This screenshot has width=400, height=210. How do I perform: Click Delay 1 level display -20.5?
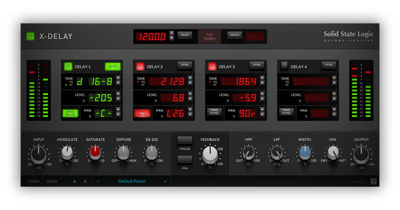[101, 97]
